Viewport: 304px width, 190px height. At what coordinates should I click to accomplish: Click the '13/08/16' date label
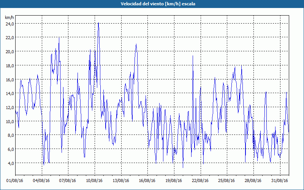point(120,181)
